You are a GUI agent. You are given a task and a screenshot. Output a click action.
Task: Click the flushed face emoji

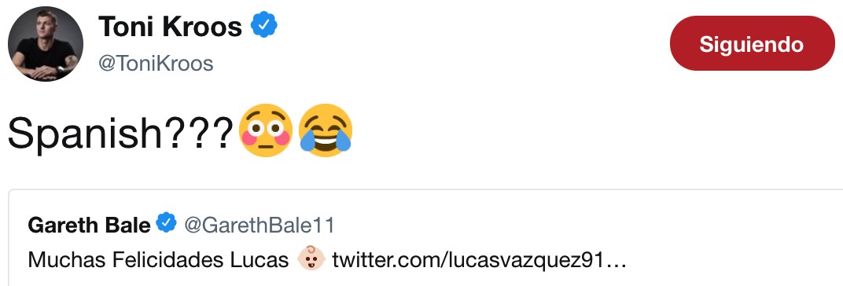tap(266, 130)
